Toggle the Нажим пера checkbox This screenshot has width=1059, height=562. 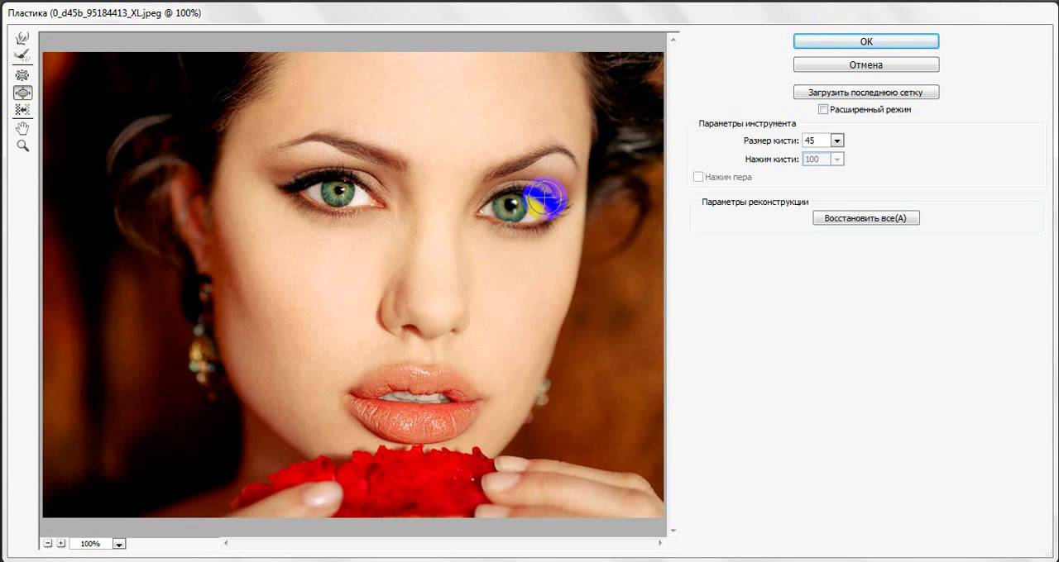tap(698, 177)
